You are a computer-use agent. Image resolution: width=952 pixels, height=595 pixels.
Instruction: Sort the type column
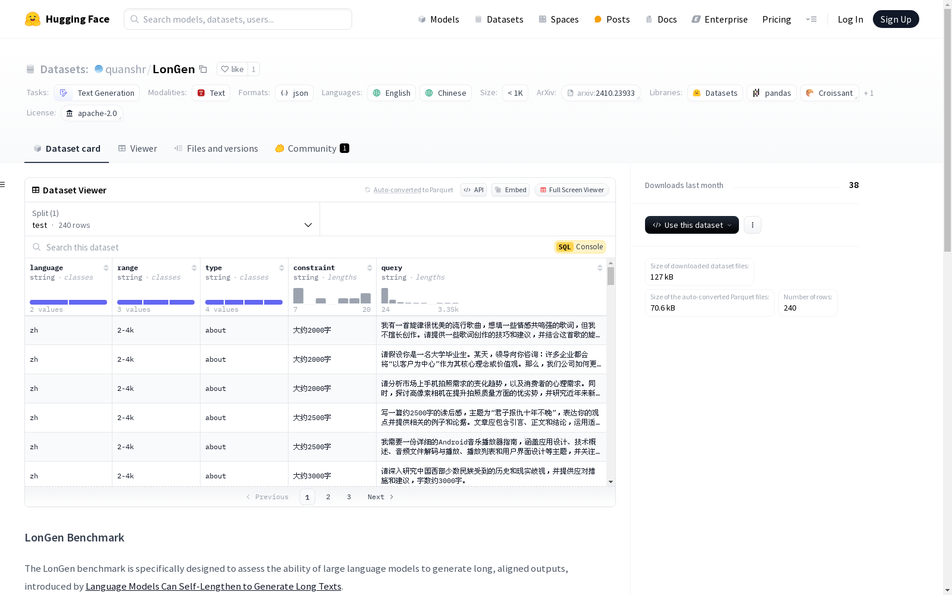click(281, 268)
